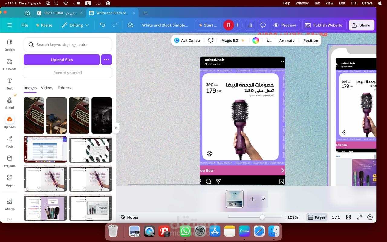This screenshot has height=242, width=387.
Task: Open the help question mark
Action: click(x=370, y=217)
